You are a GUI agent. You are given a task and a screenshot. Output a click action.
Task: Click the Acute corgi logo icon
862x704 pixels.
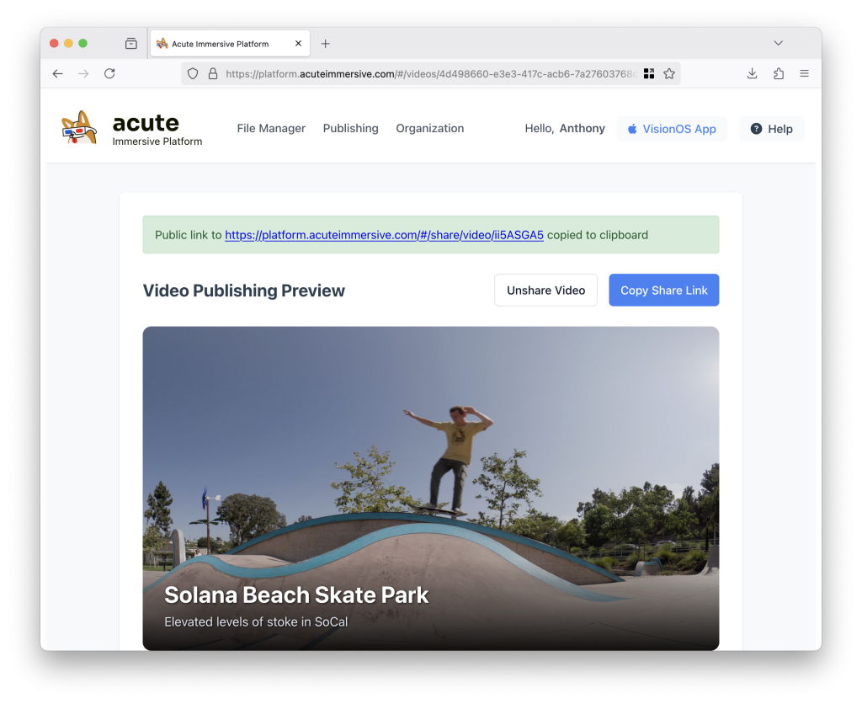point(79,128)
